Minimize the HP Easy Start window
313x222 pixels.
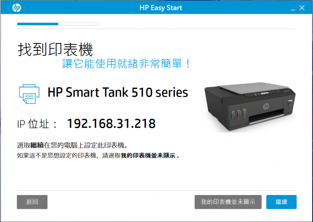293,8
